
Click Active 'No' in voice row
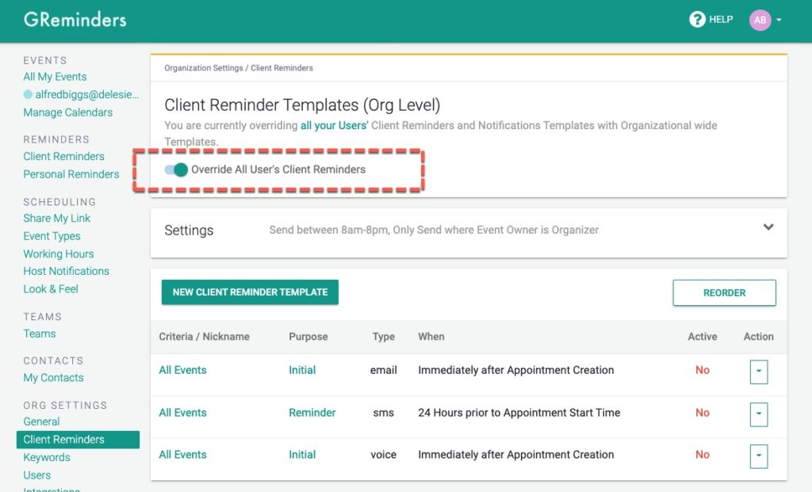point(703,455)
